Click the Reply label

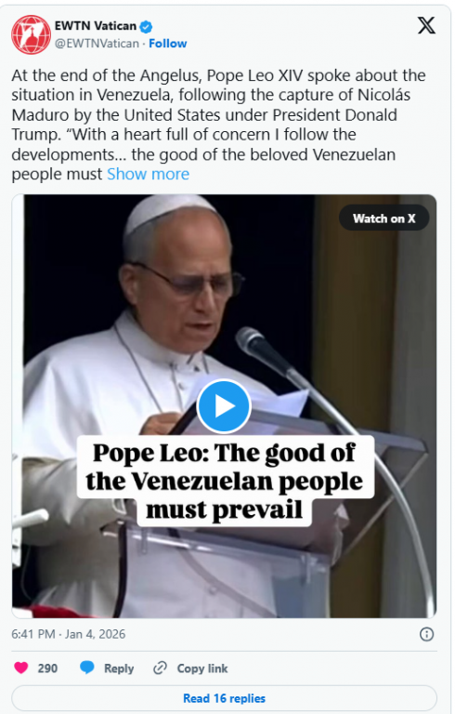point(119,668)
